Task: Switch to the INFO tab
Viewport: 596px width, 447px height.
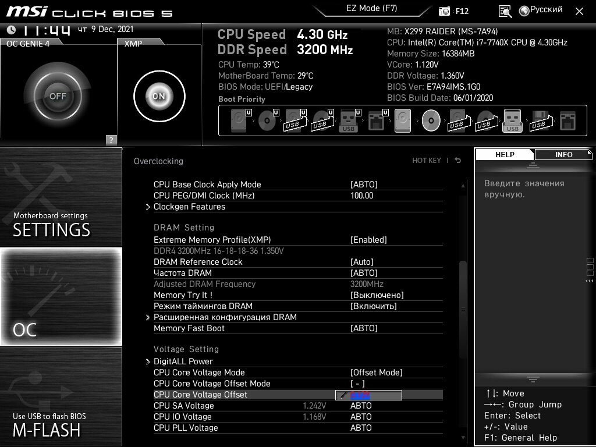Action: [x=563, y=154]
